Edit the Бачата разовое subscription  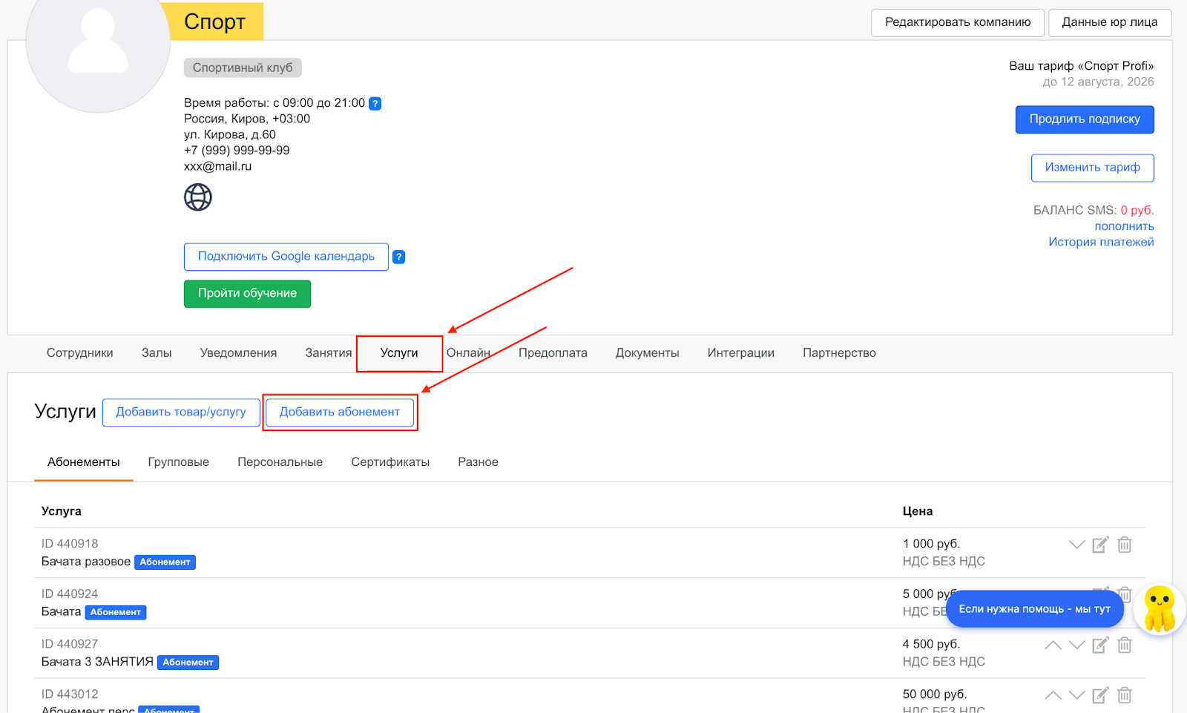click(1100, 545)
